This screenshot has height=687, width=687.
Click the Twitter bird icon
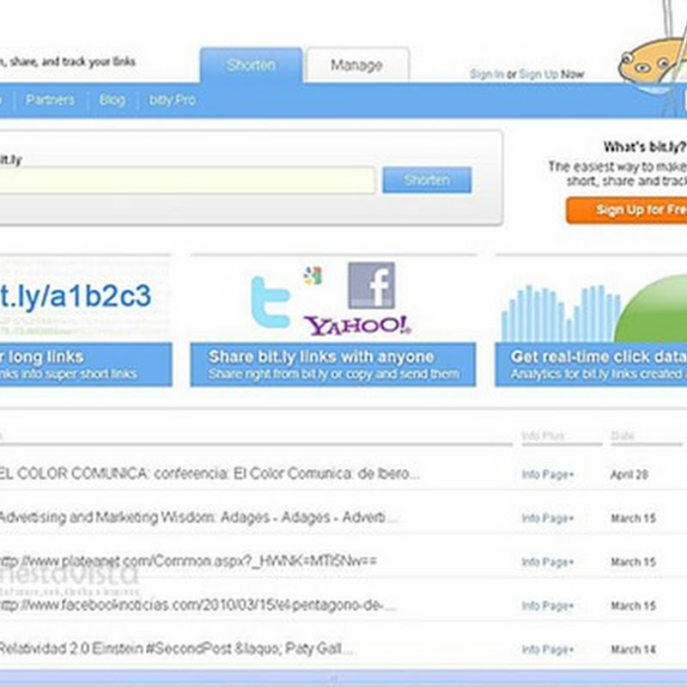tap(271, 302)
